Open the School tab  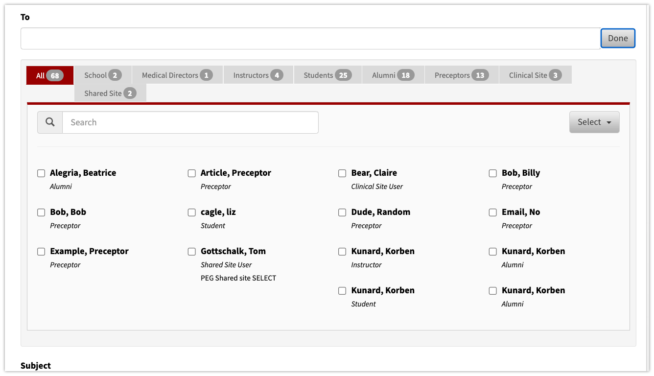[x=103, y=75]
